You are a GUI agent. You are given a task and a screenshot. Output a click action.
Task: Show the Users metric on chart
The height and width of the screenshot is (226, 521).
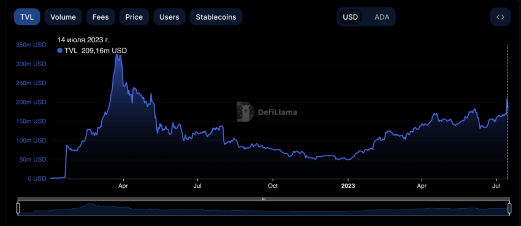click(169, 17)
